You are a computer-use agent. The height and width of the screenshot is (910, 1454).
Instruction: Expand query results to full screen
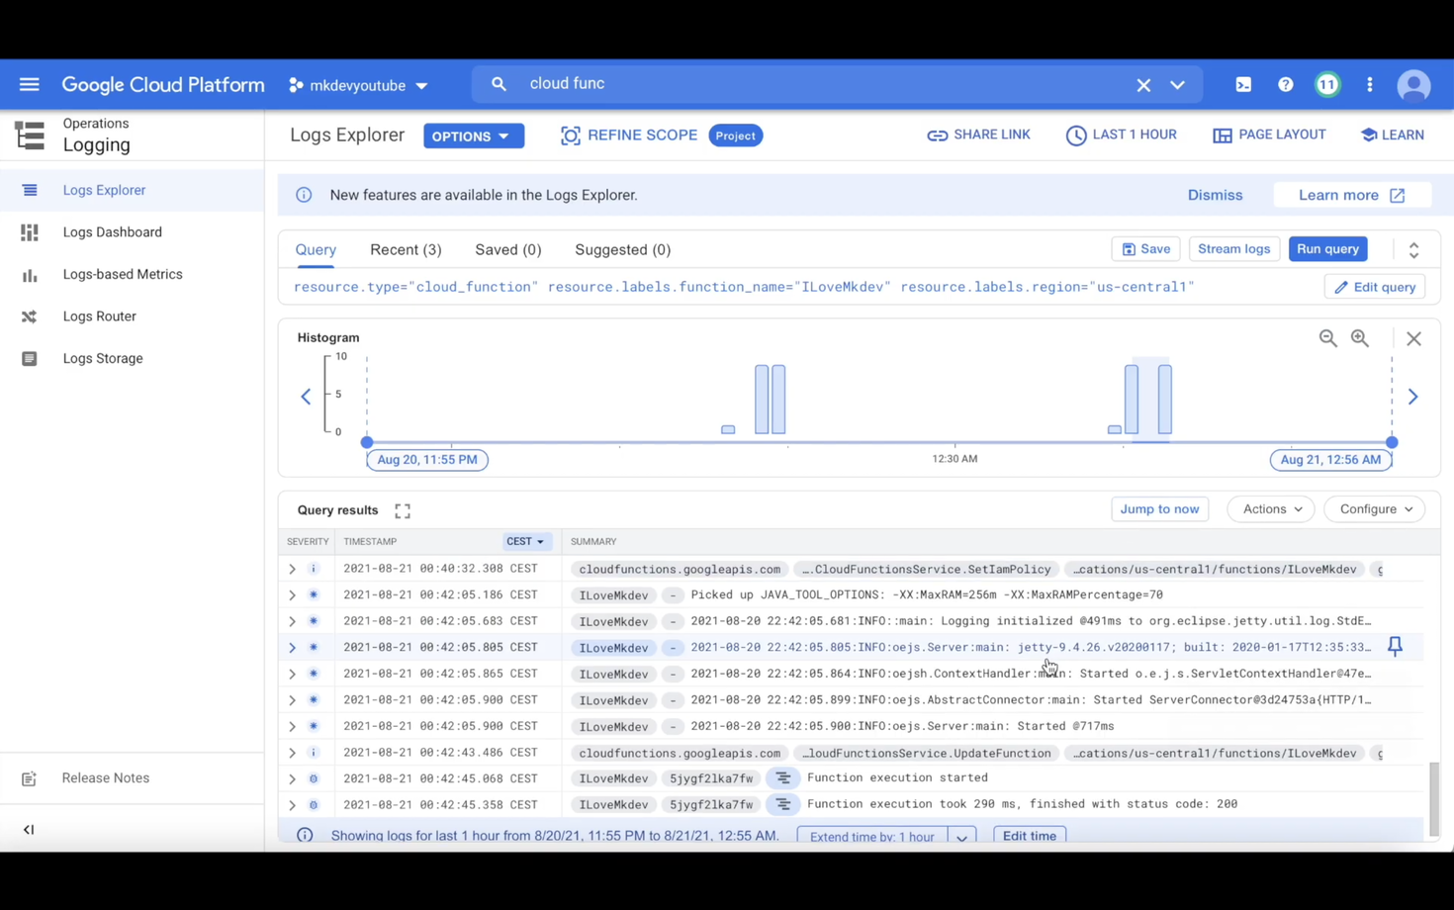pyautogui.click(x=402, y=510)
